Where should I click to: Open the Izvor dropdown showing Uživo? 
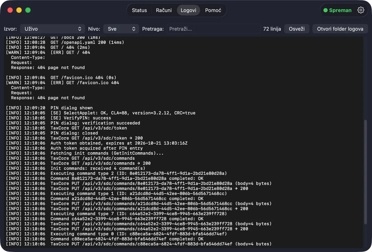(x=53, y=29)
